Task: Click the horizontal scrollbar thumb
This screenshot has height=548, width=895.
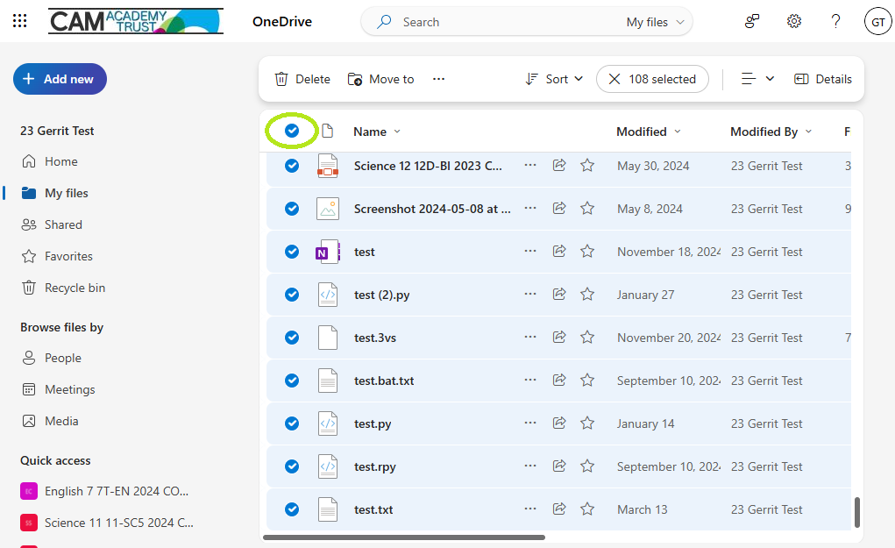Action: click(404, 537)
